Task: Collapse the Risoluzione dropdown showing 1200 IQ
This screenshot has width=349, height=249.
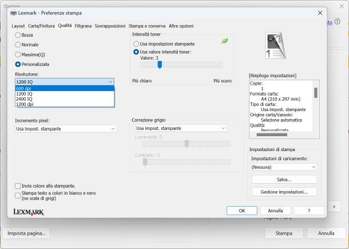Action: (65, 82)
